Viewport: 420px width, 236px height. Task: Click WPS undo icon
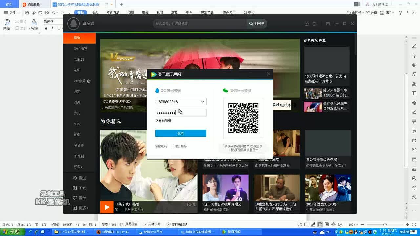pos(53,13)
